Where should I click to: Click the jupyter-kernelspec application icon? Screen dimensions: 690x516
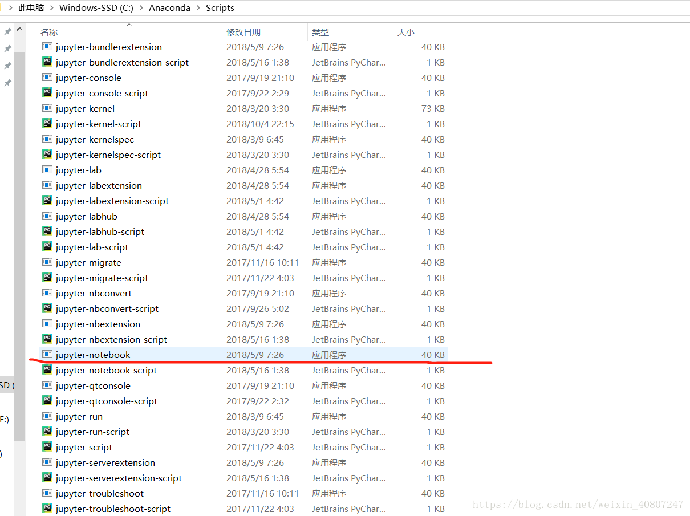tap(47, 139)
